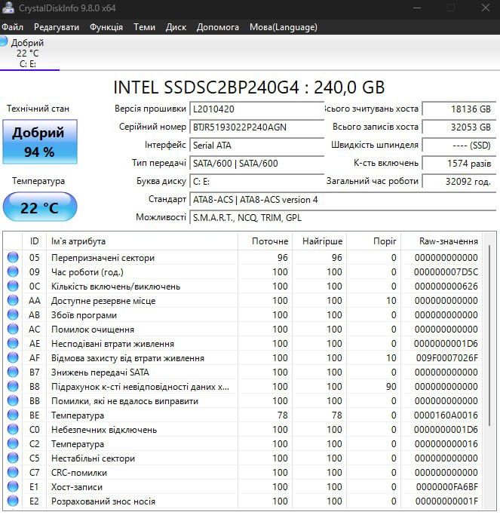Click status icon for attribute C2
The image size is (500, 515).
point(13,443)
